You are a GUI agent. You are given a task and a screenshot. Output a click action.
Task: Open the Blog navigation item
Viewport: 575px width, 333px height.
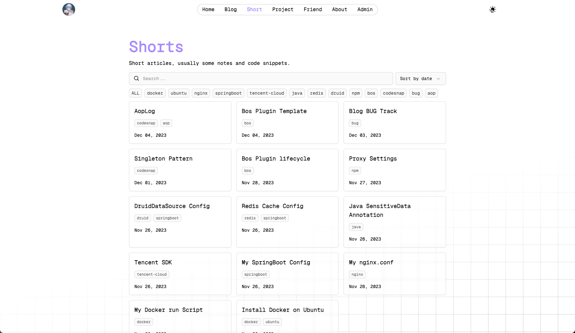click(x=231, y=9)
